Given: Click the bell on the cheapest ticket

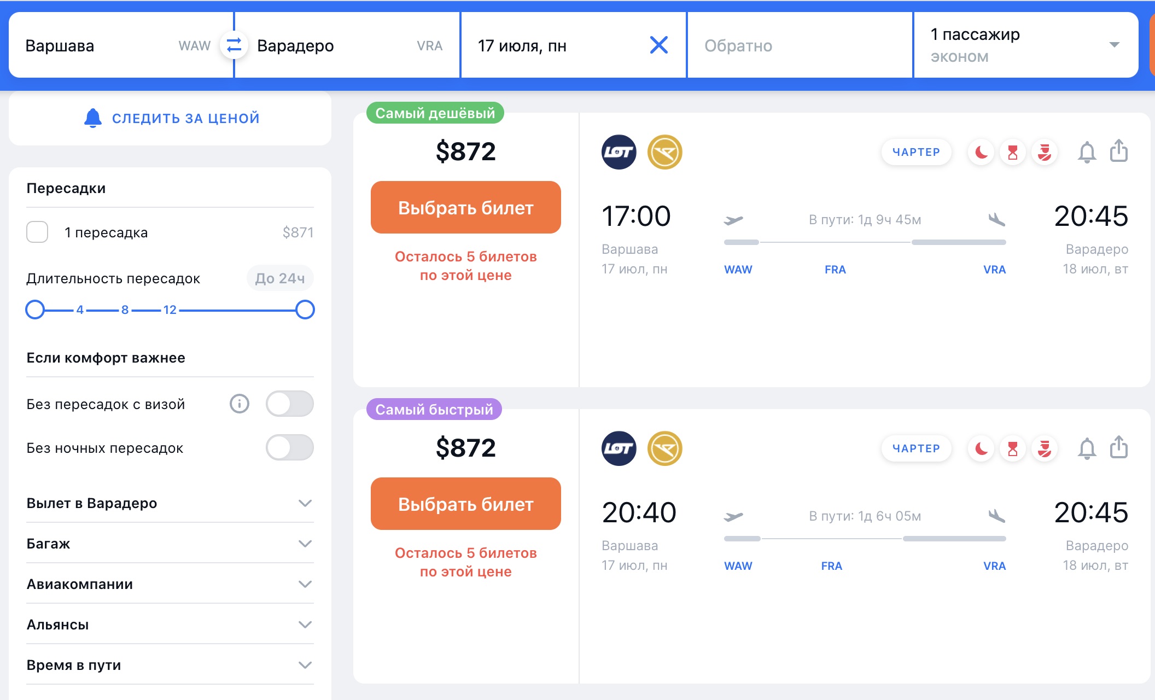Looking at the screenshot, I should coord(1087,152).
